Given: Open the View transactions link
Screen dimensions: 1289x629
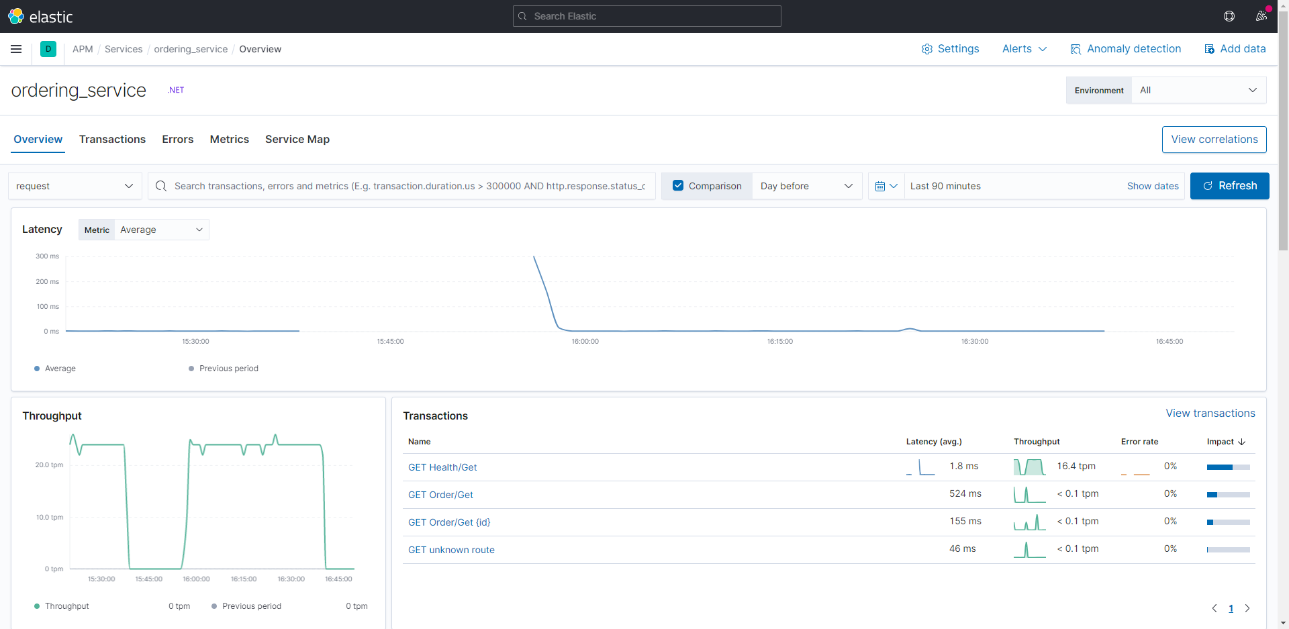Looking at the screenshot, I should (x=1210, y=414).
